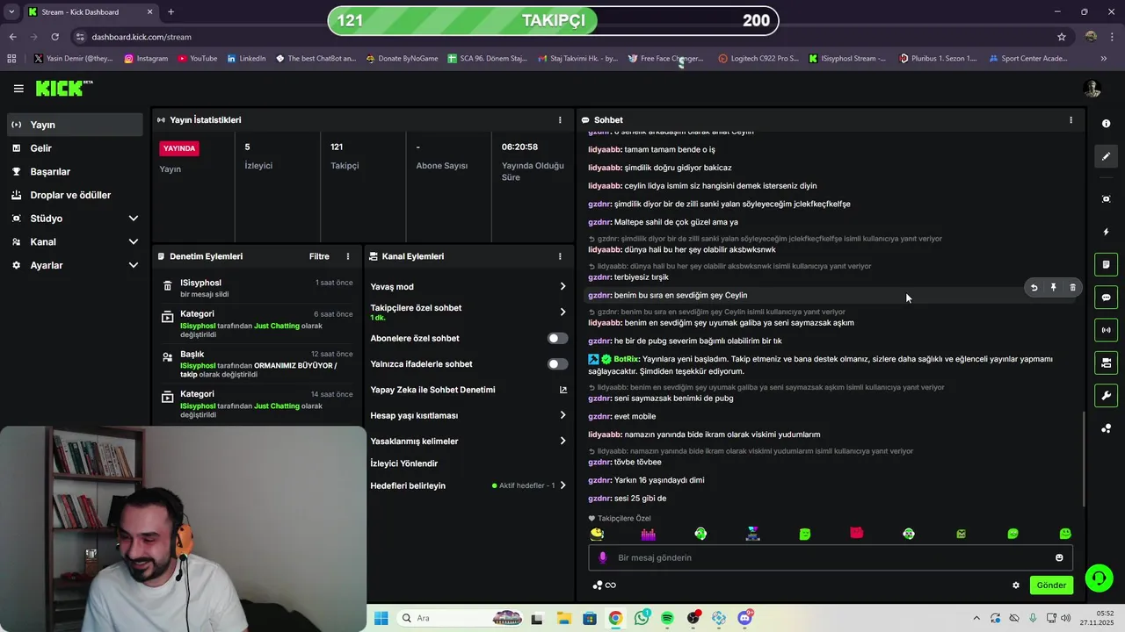Toggle Yalnızca ifadelerle sohbet switch
1125x632 pixels.
557,363
